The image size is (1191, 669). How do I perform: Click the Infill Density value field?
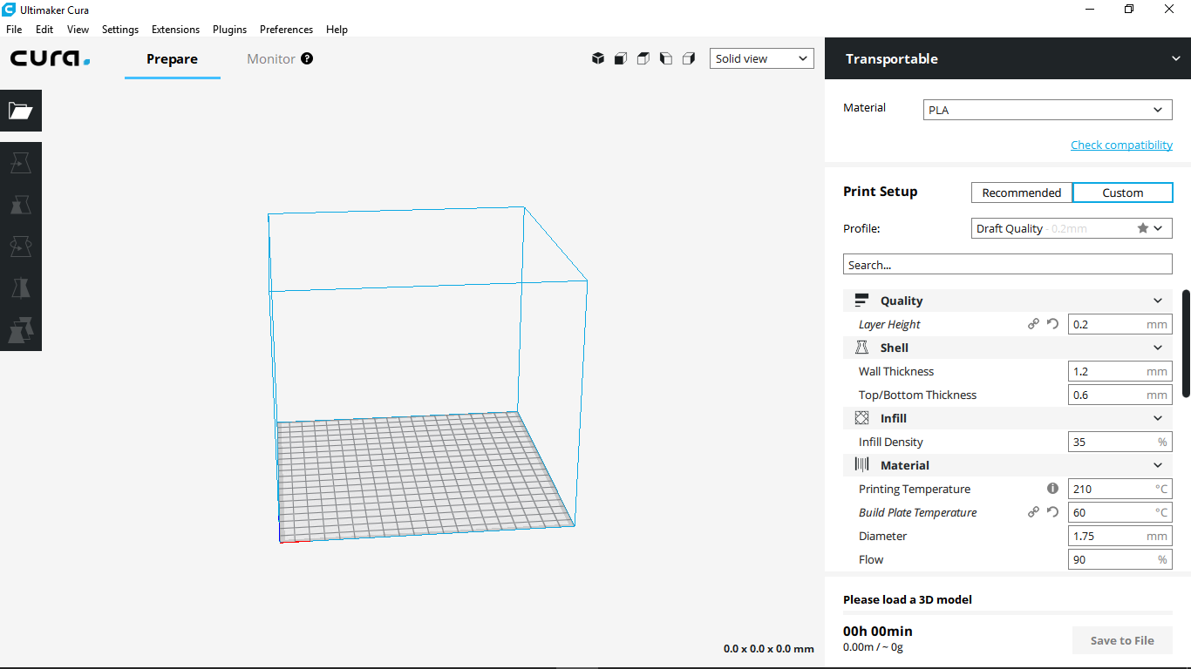pyautogui.click(x=1120, y=442)
